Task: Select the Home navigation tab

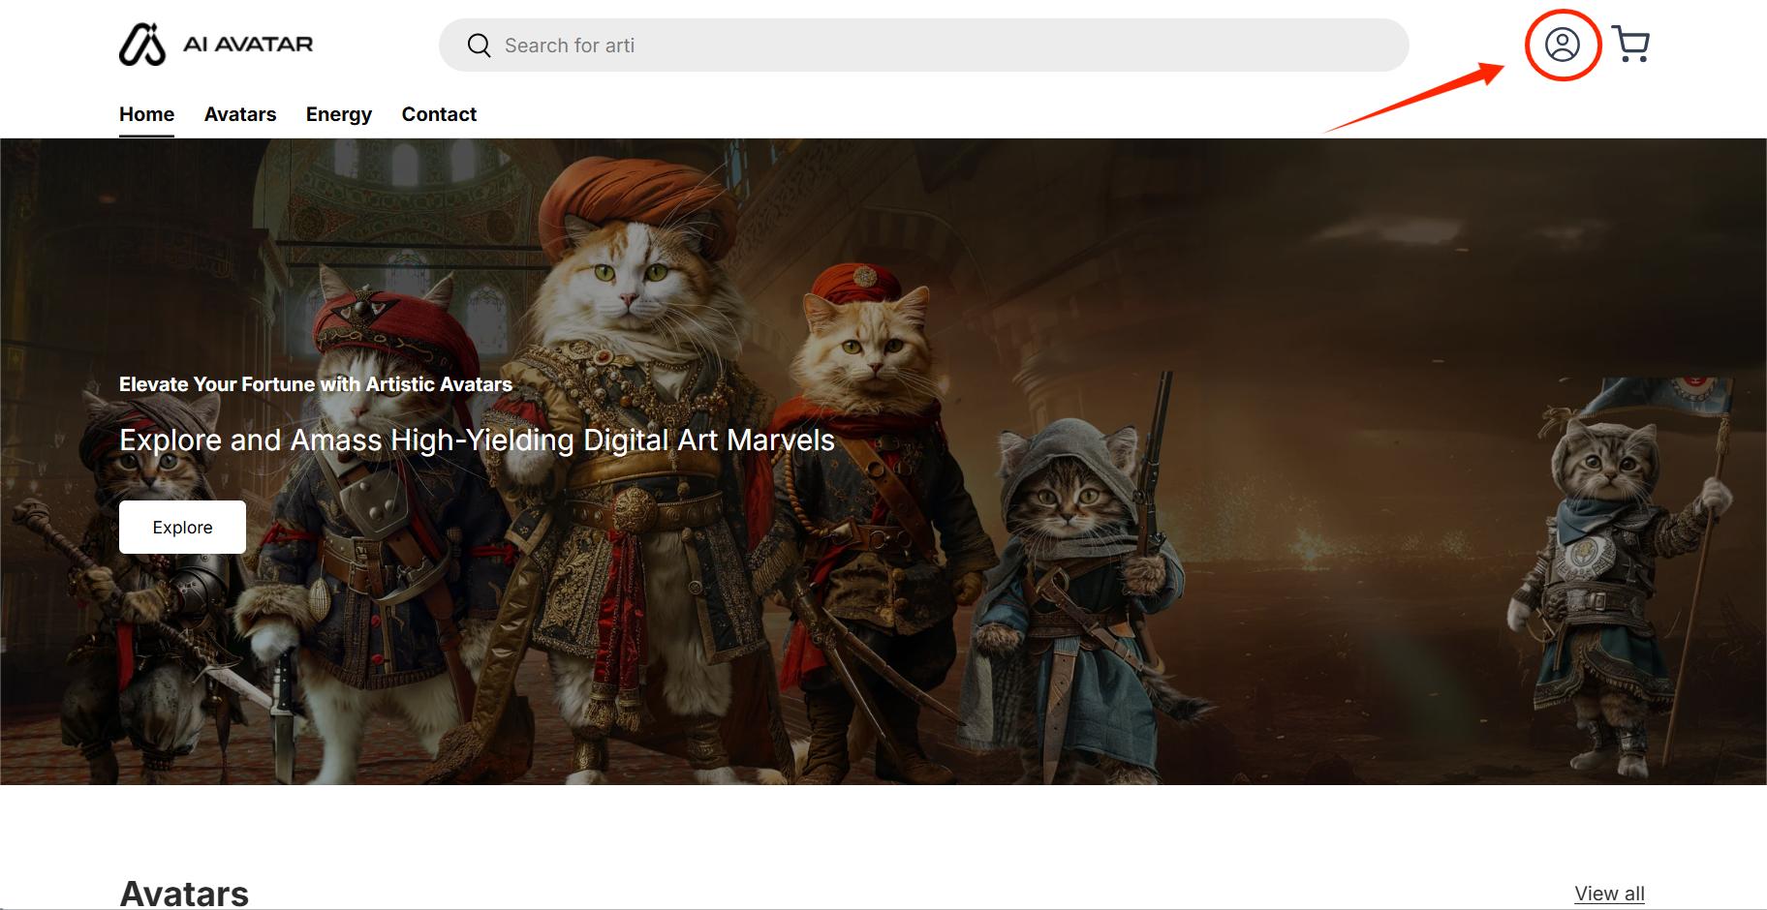Action: pos(146,114)
